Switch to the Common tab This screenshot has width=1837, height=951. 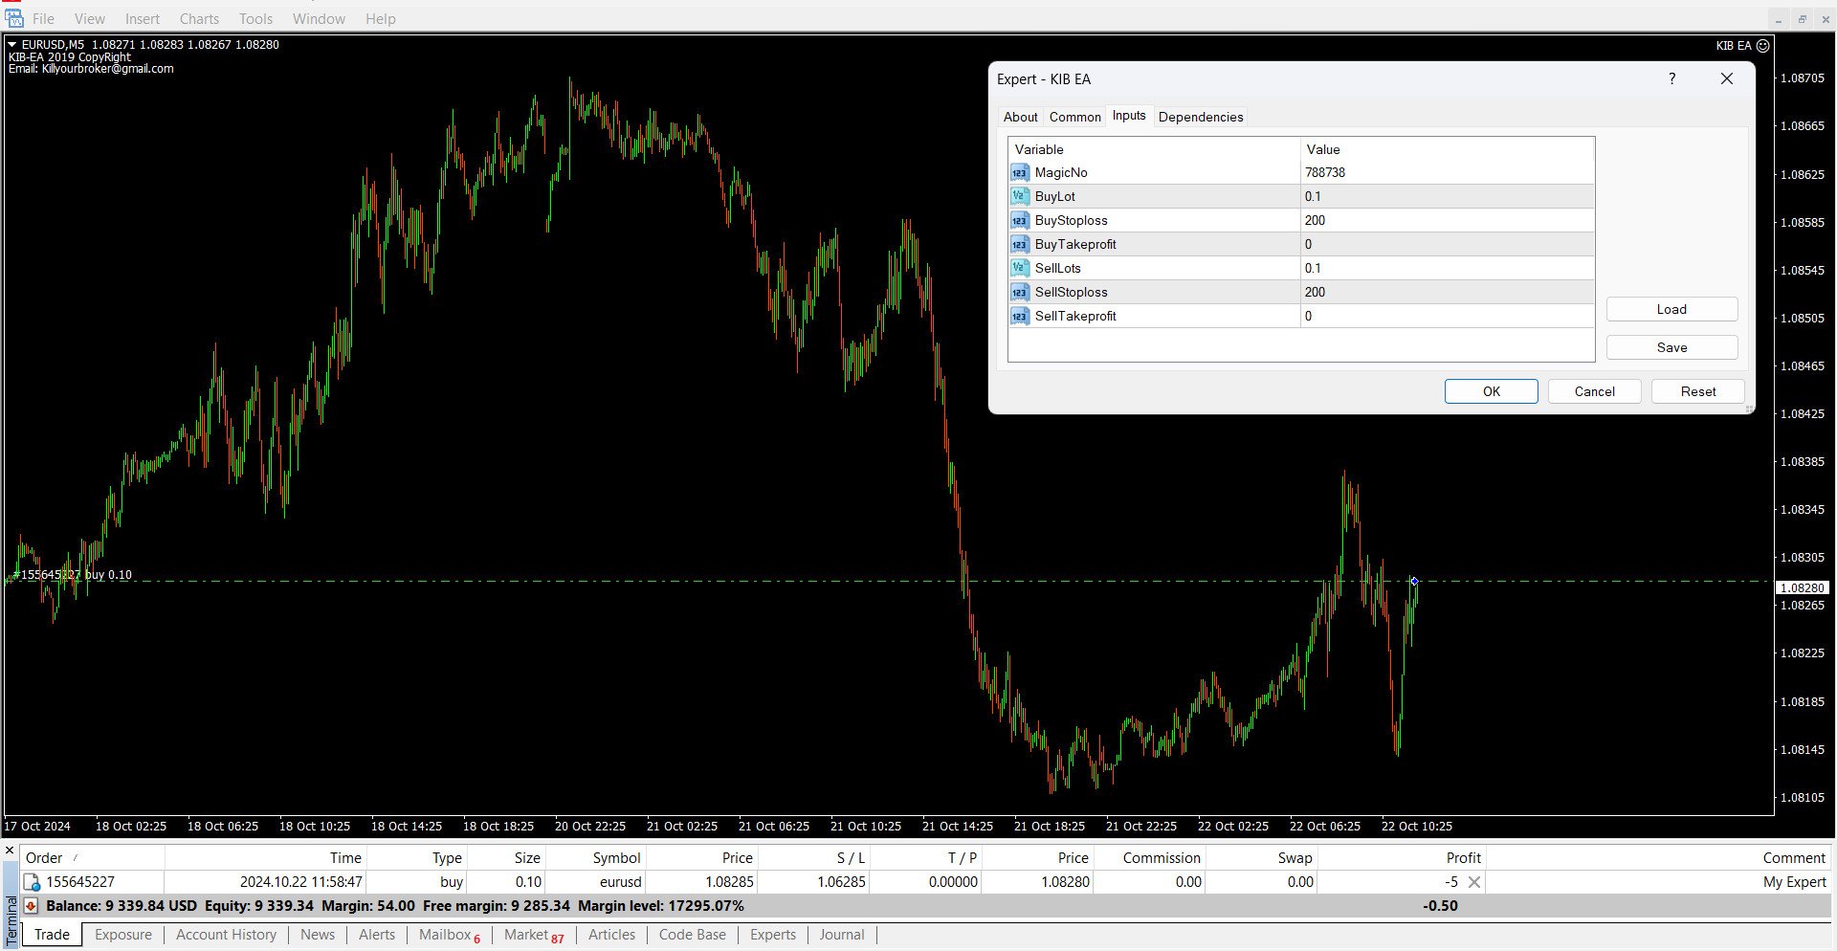(1074, 117)
